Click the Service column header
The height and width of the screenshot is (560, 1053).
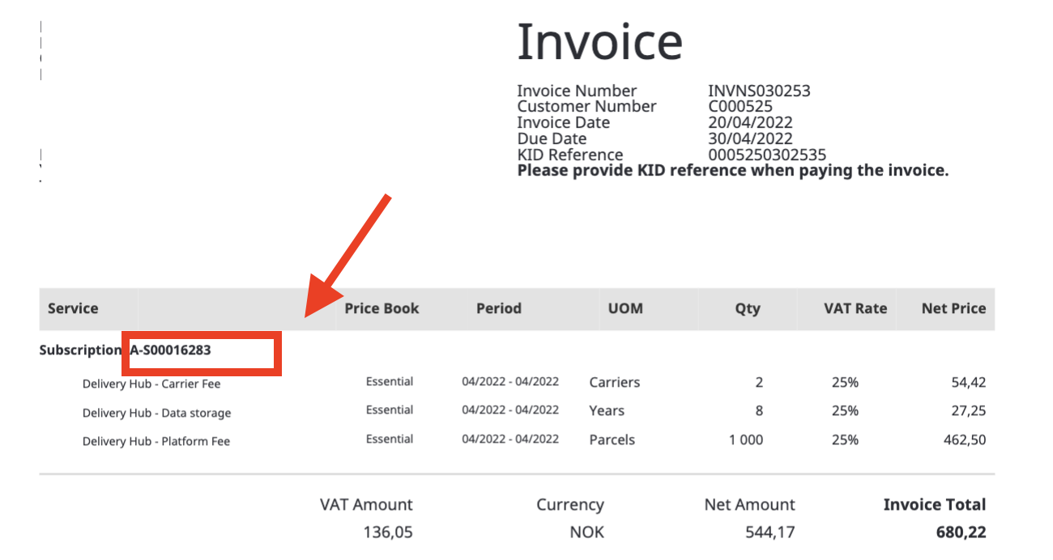click(73, 308)
